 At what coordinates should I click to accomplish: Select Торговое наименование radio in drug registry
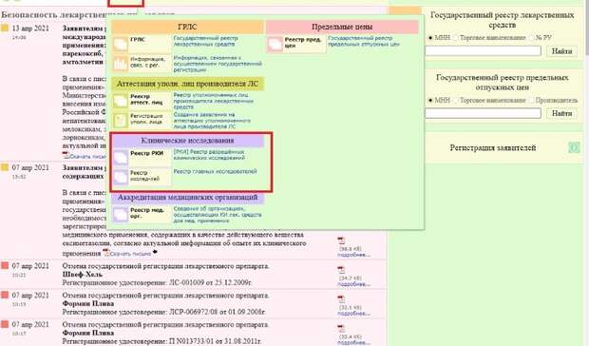[x=456, y=38]
